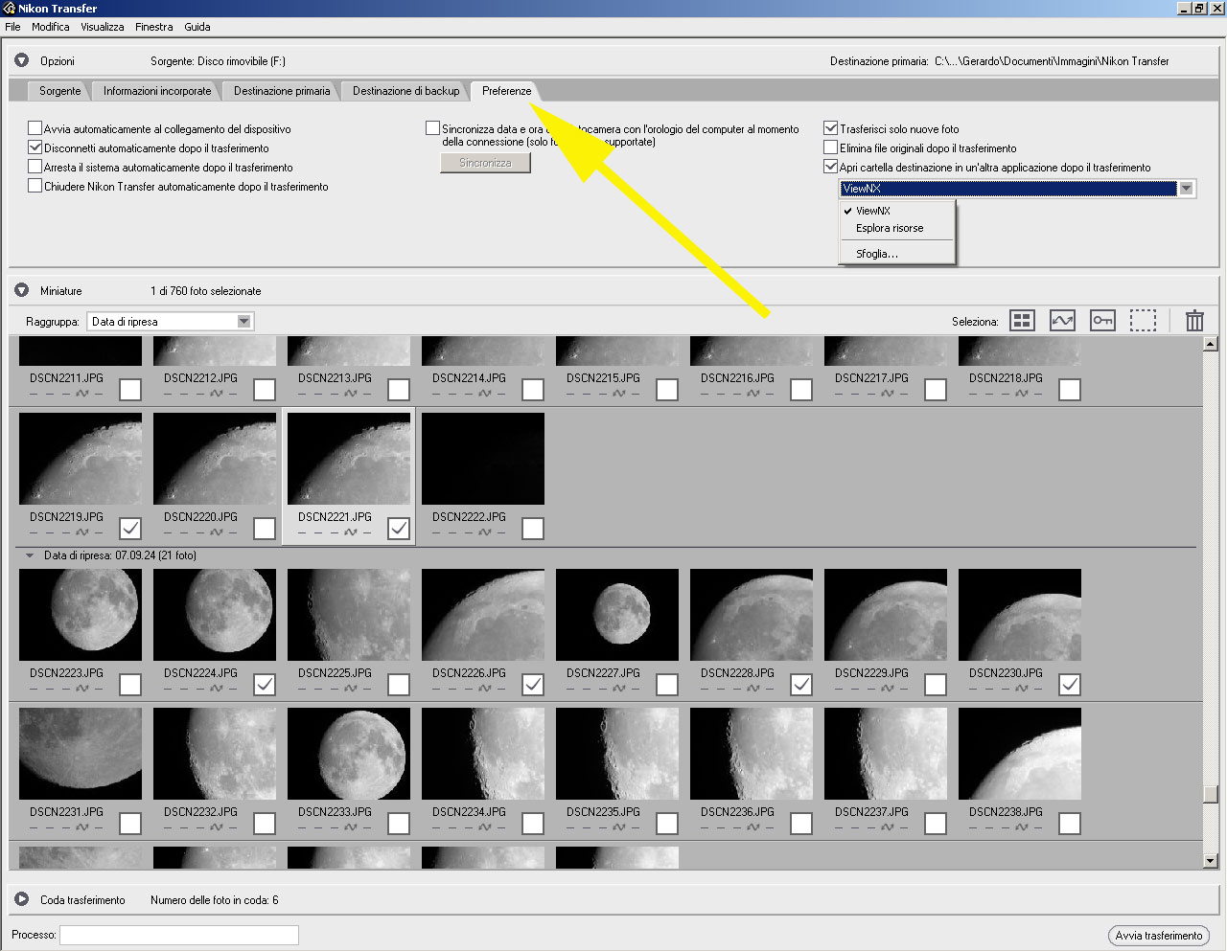
Task: Click the thumbnail scrollbar down arrow
Action: 1211,861
